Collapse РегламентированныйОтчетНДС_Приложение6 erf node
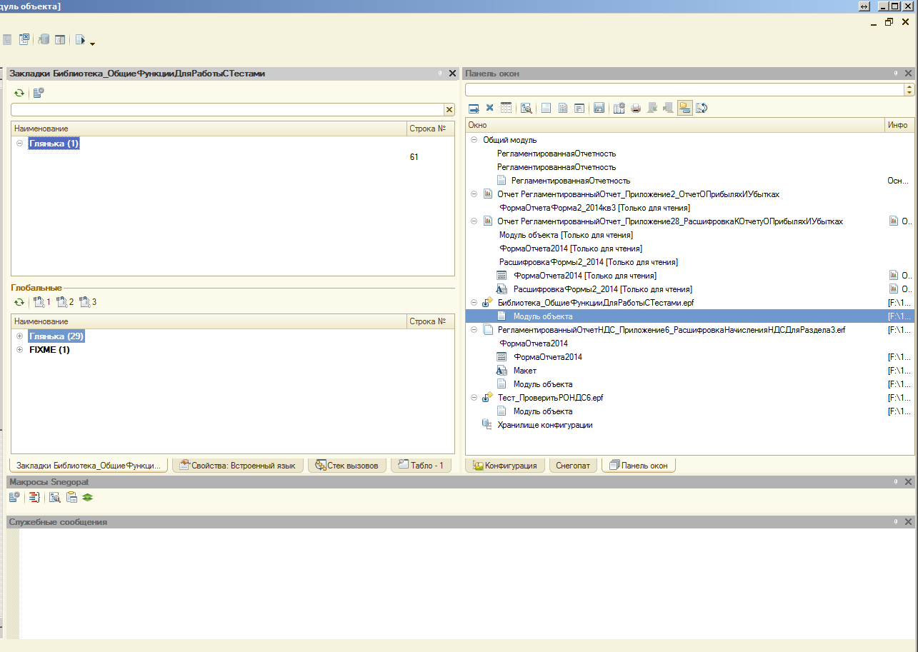 pyautogui.click(x=474, y=330)
